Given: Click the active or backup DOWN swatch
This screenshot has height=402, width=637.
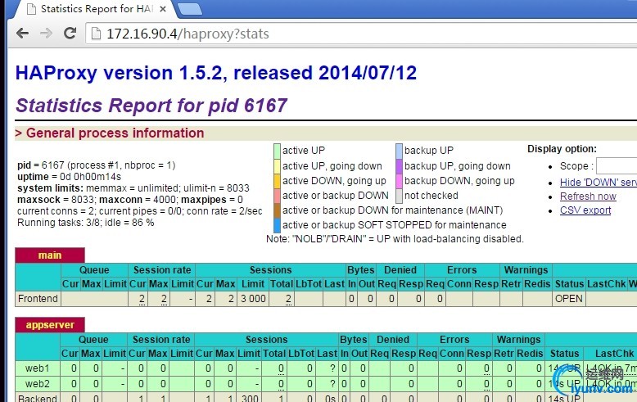Looking at the screenshot, I should tap(277, 196).
